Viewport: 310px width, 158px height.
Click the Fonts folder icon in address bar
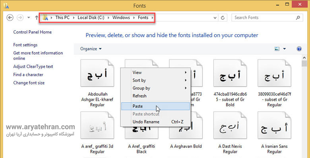pos(45,18)
